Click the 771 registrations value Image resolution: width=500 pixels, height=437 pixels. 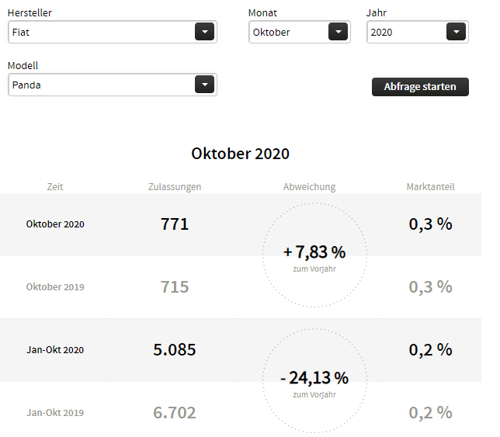(x=175, y=224)
